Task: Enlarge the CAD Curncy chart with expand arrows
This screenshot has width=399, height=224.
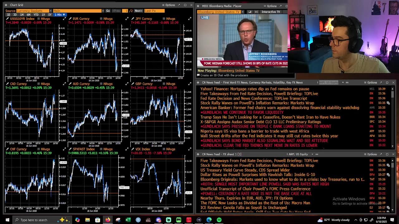Action: coord(65,84)
